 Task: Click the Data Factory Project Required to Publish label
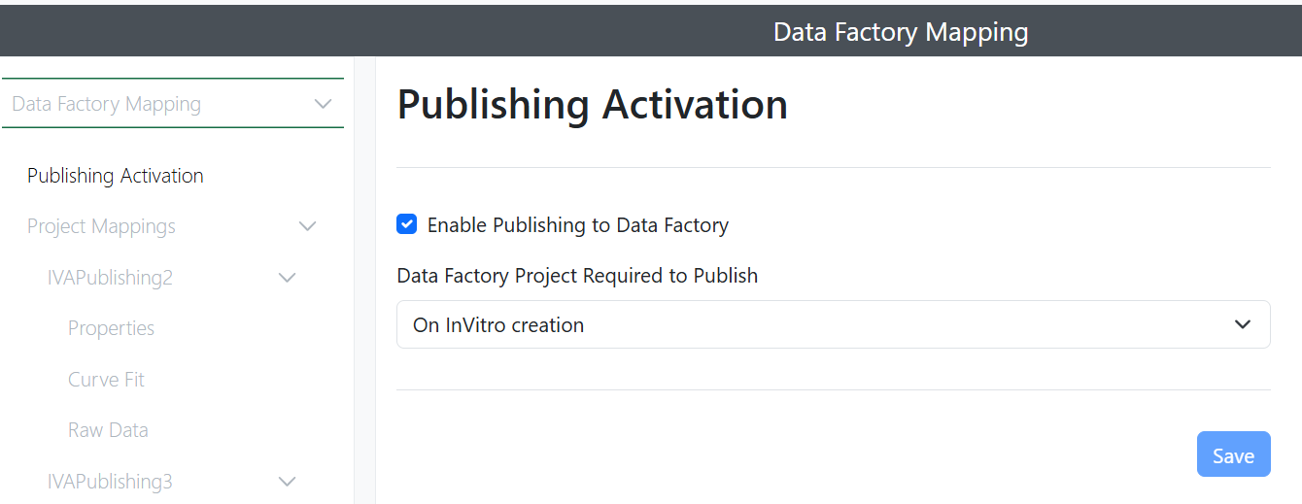pyautogui.click(x=577, y=276)
